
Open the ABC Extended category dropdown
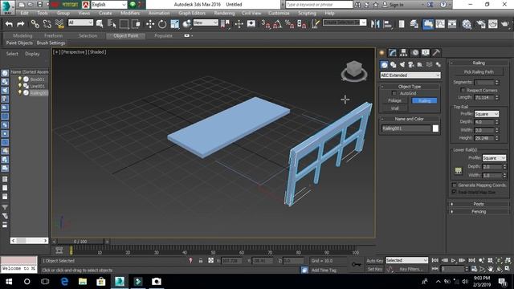point(410,75)
